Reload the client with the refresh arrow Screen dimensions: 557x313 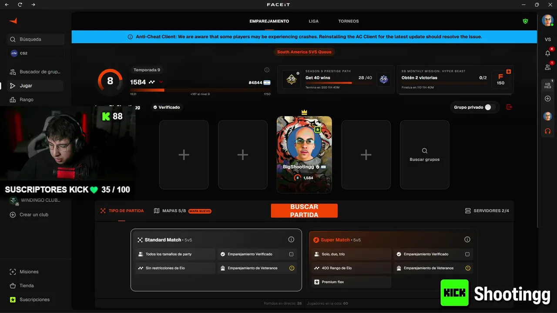tap(20, 5)
